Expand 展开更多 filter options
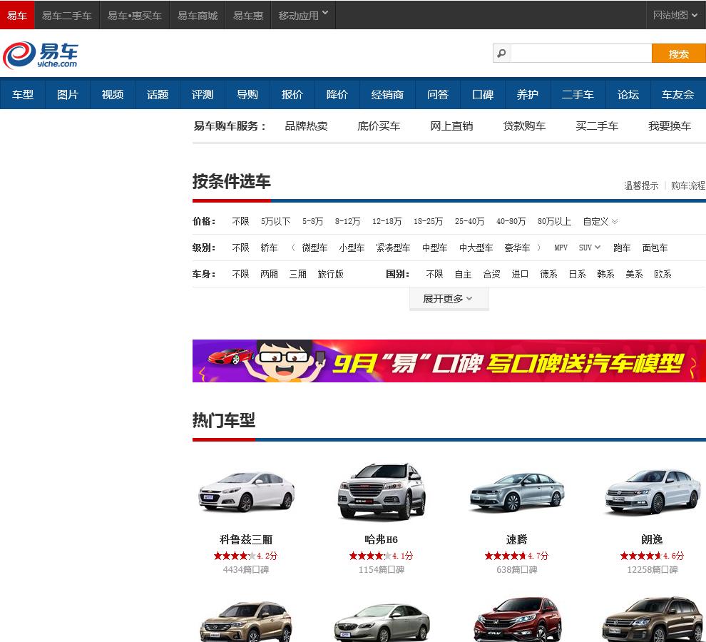Screen dimensions: 706x642 coord(449,299)
